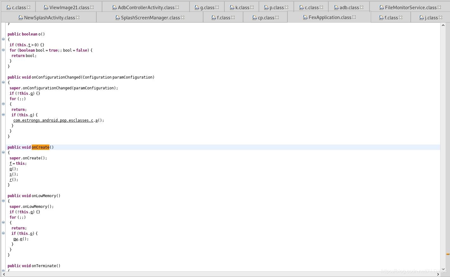This screenshot has height=277, width=450.
Task: Close the adb.class tab
Action: point(362,7)
